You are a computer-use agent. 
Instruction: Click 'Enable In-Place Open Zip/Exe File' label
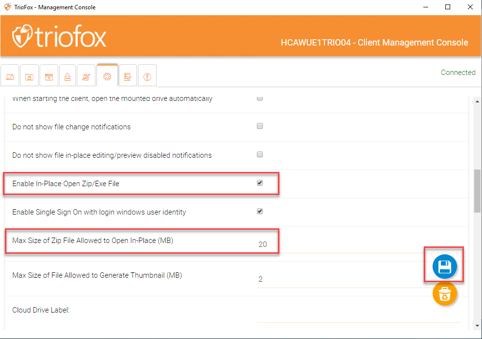point(66,184)
